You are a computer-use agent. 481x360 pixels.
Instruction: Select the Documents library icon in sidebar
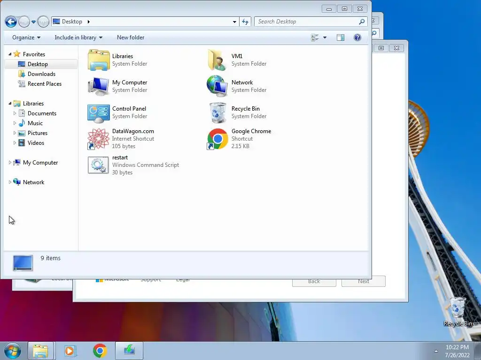pos(22,113)
